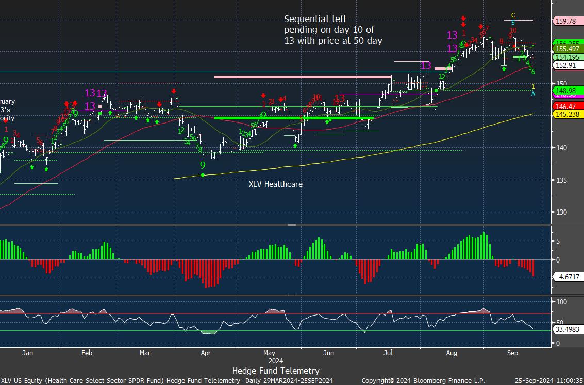This screenshot has height=385, width=584.
Task: Click the magenta 13 marker in July
Action: coord(426,65)
